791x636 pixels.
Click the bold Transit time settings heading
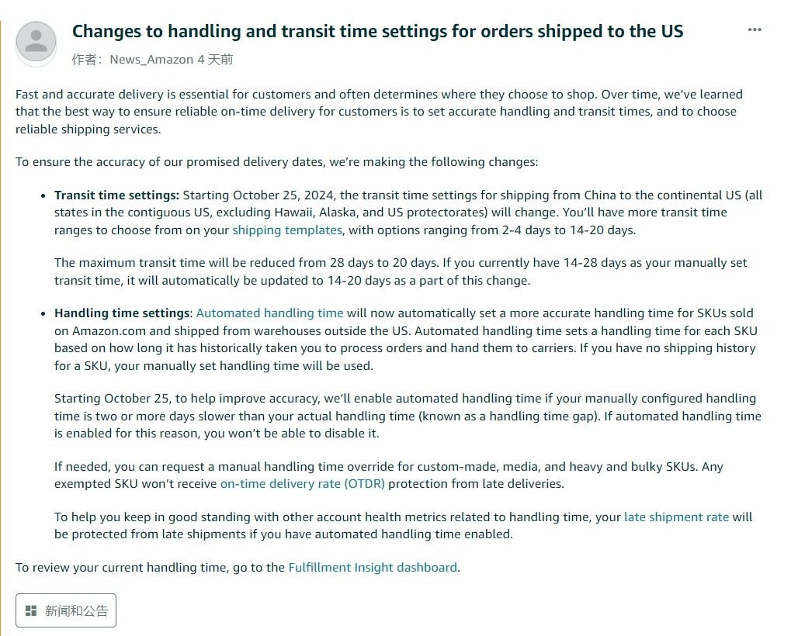116,195
